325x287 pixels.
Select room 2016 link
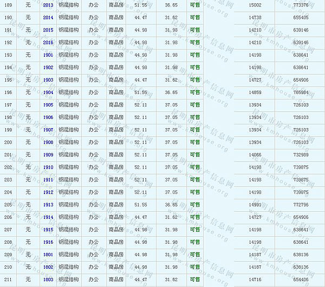click(x=48, y=42)
